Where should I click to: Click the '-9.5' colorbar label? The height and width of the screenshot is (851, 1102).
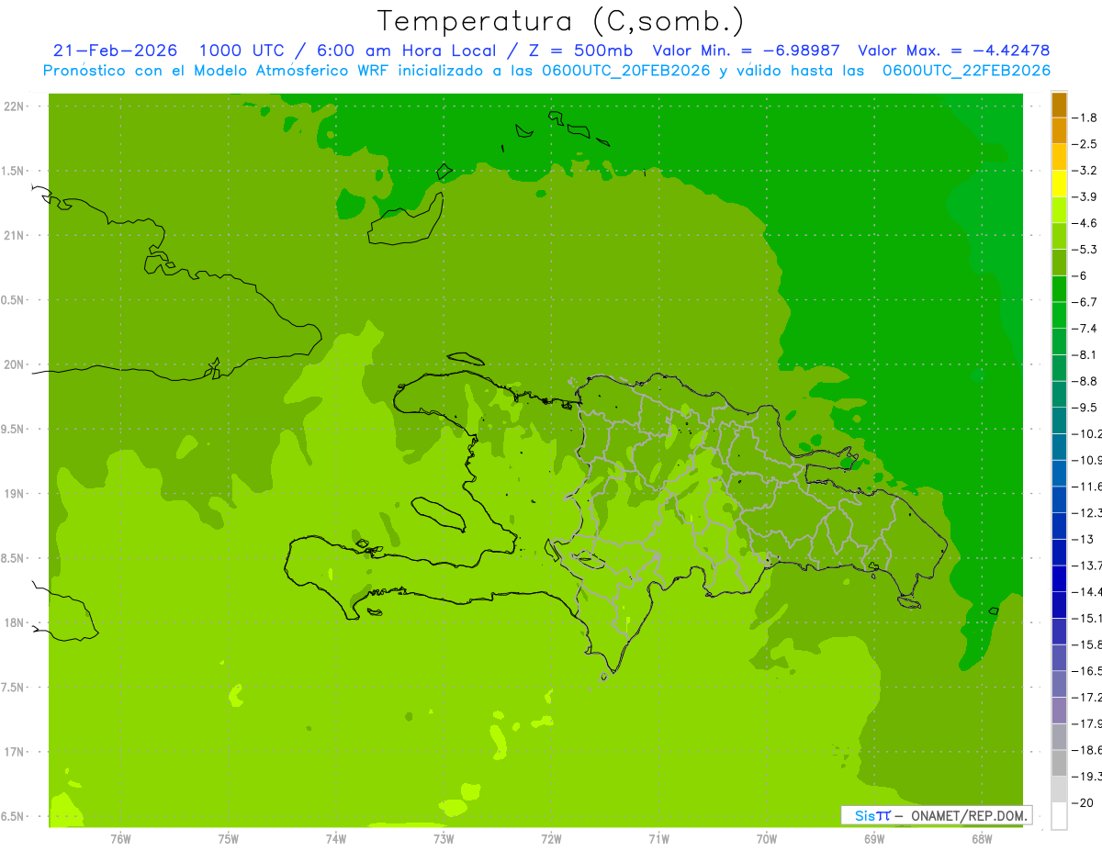coord(1086,408)
